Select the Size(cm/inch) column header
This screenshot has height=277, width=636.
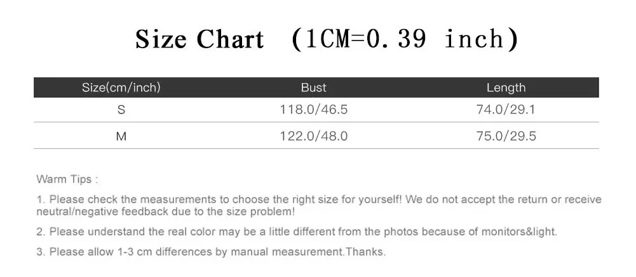point(121,87)
